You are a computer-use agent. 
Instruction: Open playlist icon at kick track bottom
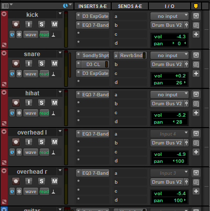pyautogui.click(x=4, y=45)
